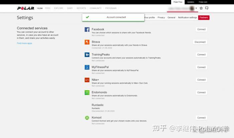Expand the account dropdown arrow
Image resolution: width=234 pixels, height=138 pixels.
point(196,8)
